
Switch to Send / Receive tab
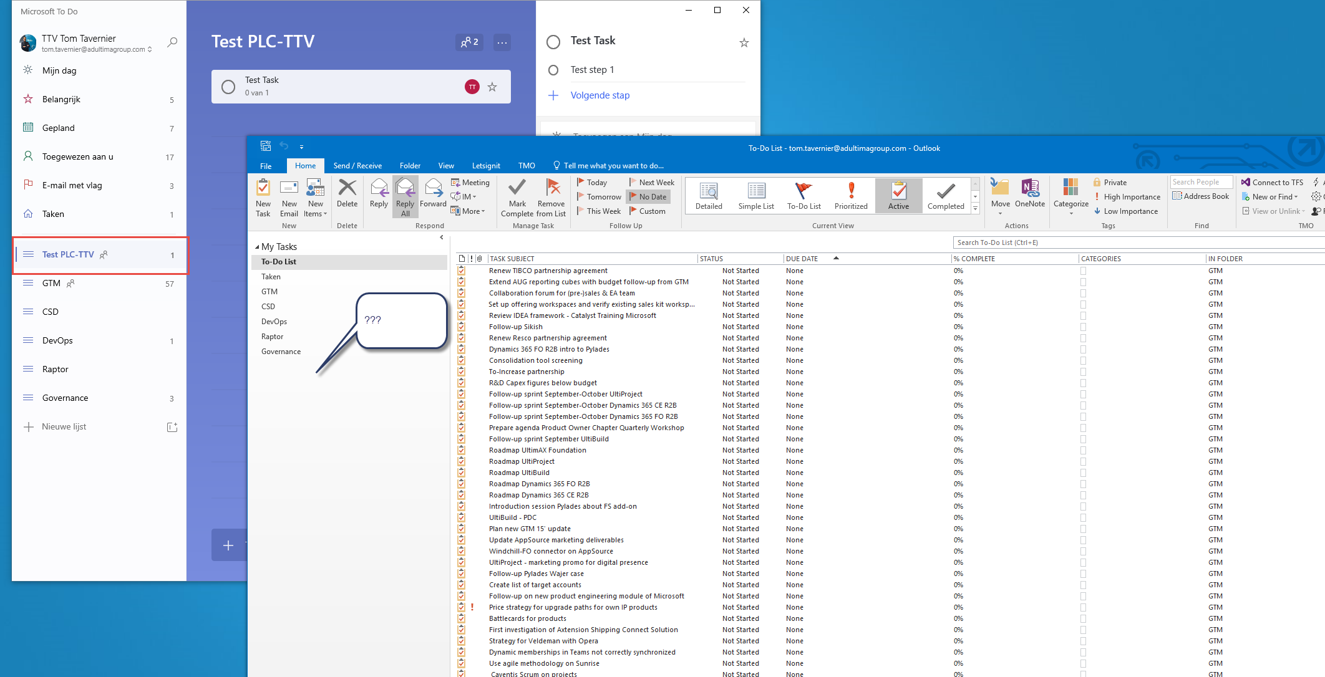[357, 166]
